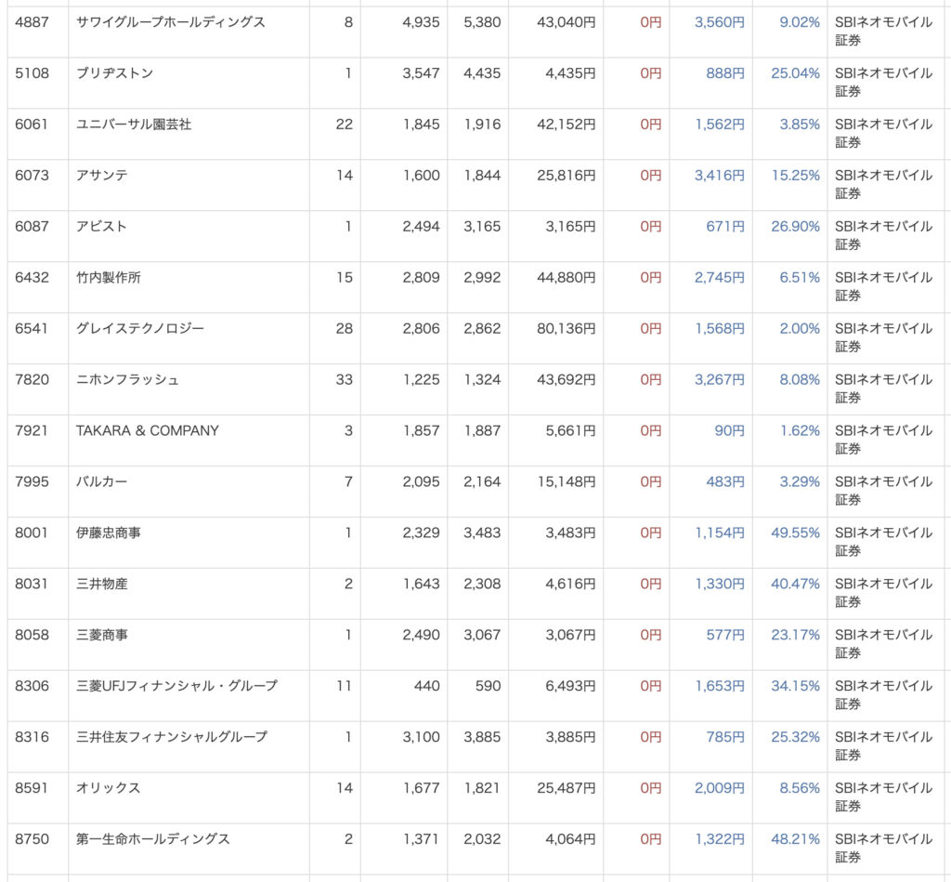This screenshot has height=882, width=951.
Task: Select ユニバーサル園芸社 stock name
Action: click(x=134, y=125)
